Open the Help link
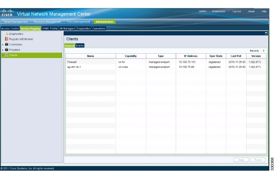Viewport: 276px width, 171px height. [264, 11]
